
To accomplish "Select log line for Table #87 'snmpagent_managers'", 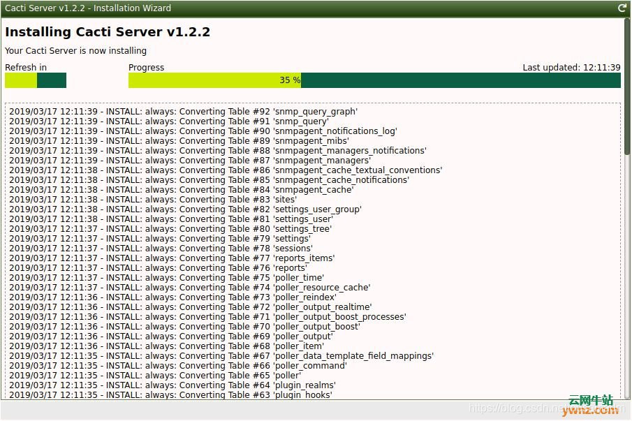I will (x=190, y=161).
